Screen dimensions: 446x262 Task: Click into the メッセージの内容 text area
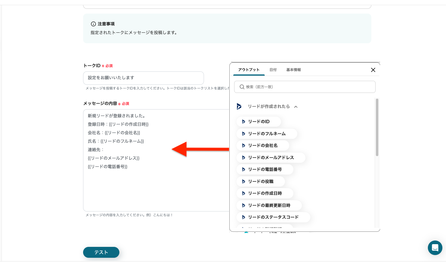coord(156,160)
